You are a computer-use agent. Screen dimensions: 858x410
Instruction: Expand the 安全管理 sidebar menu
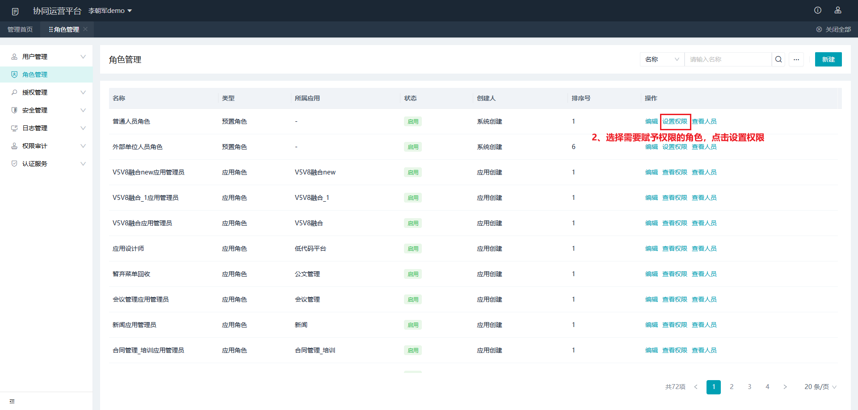click(46, 110)
